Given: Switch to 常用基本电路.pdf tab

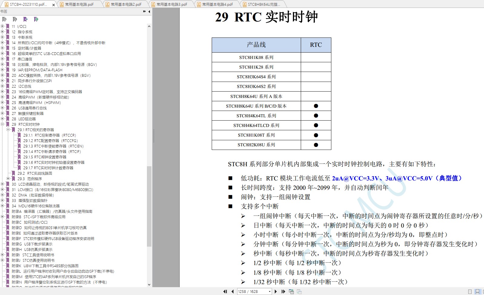Looking at the screenshot, I should 79,4.
